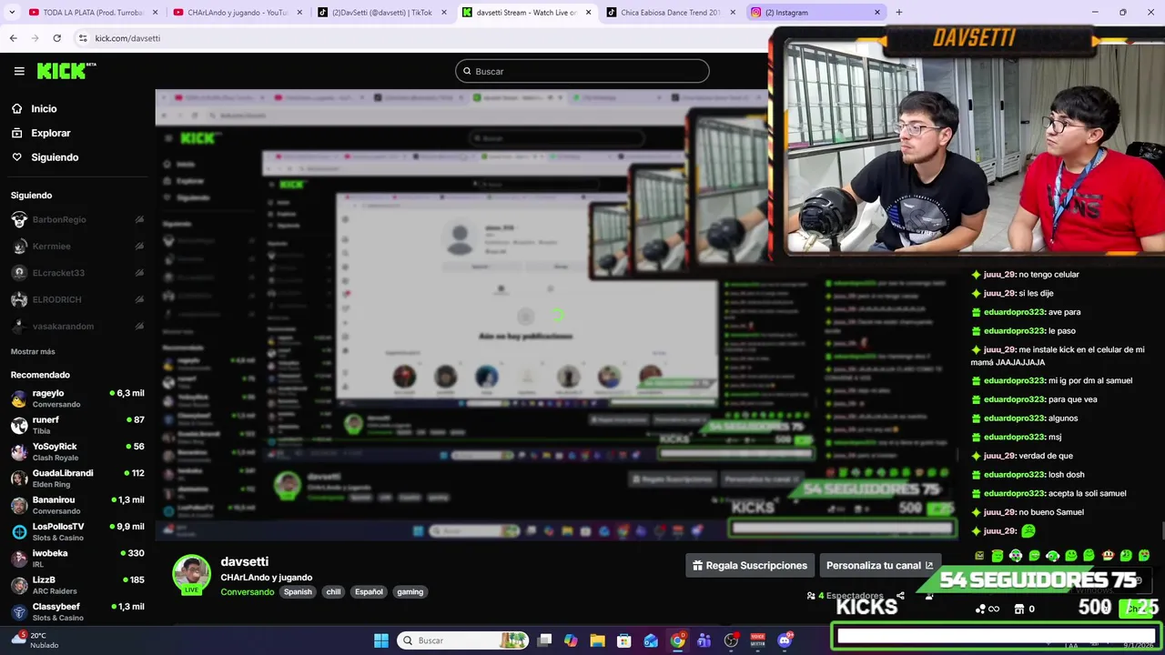The width and height of the screenshot is (1165, 655).
Task: Open File Explorer from the taskbar
Action: coord(597,640)
